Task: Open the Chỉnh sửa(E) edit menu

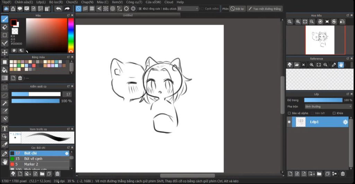Action: click(24, 2)
